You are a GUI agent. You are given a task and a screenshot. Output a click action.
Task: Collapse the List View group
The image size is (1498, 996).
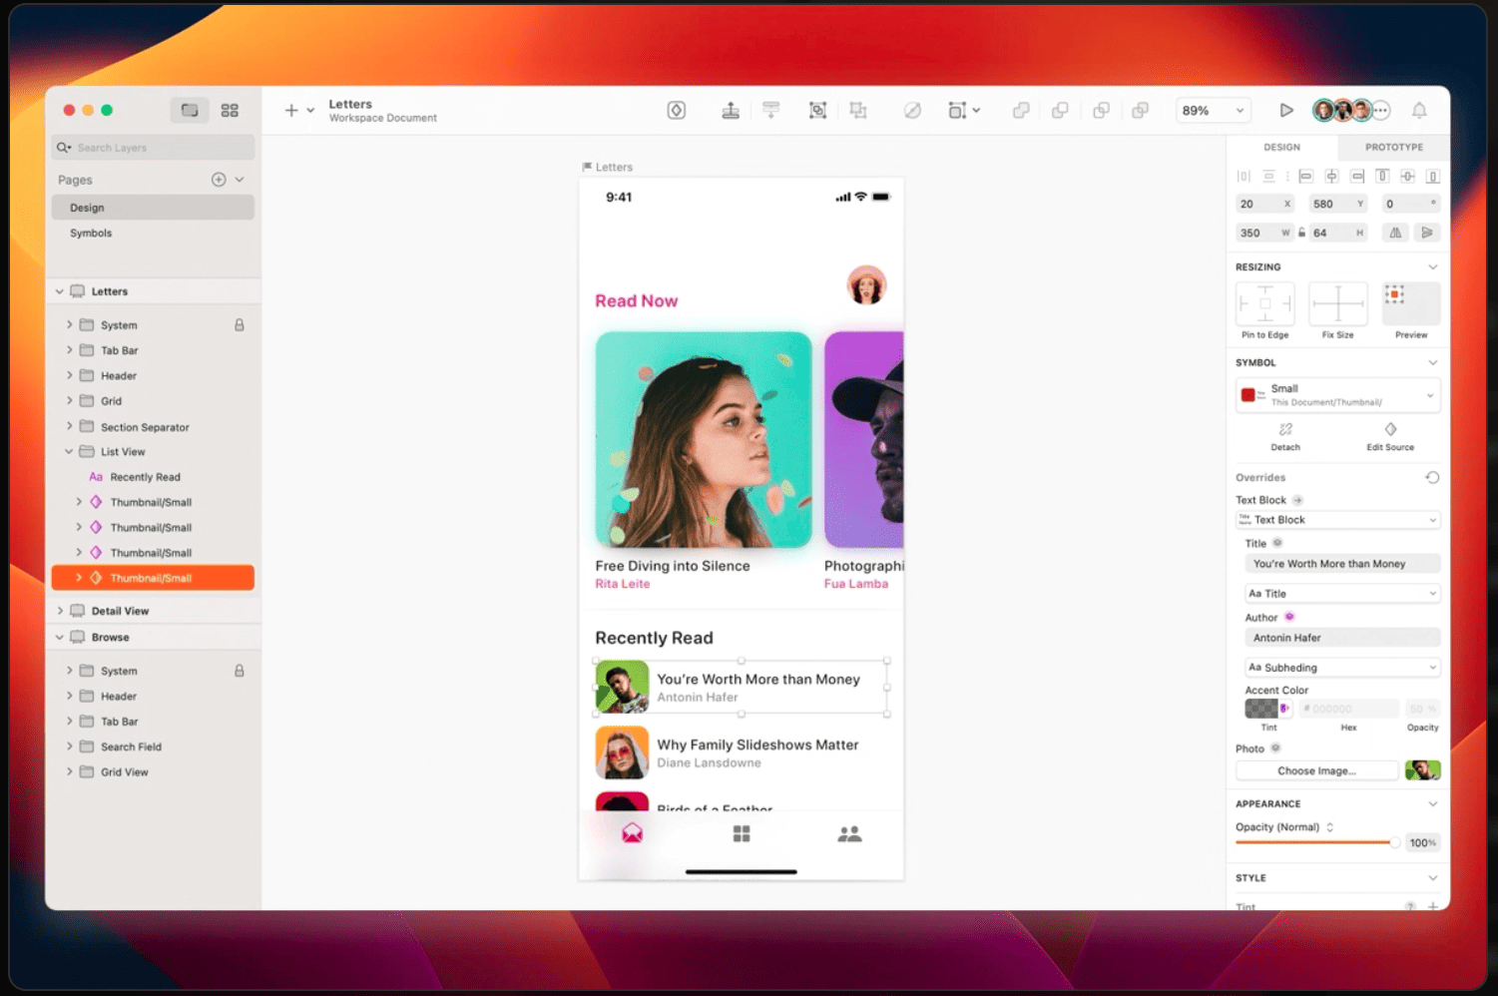pos(69,452)
